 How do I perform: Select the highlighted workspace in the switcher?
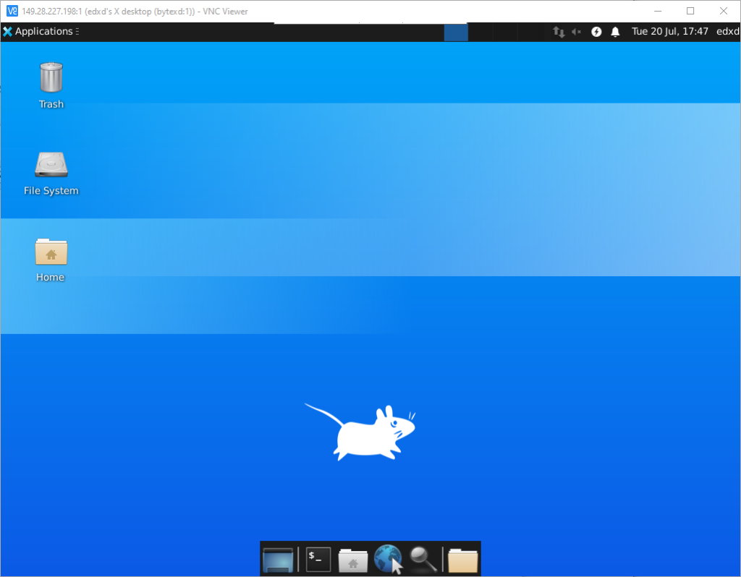(x=456, y=32)
